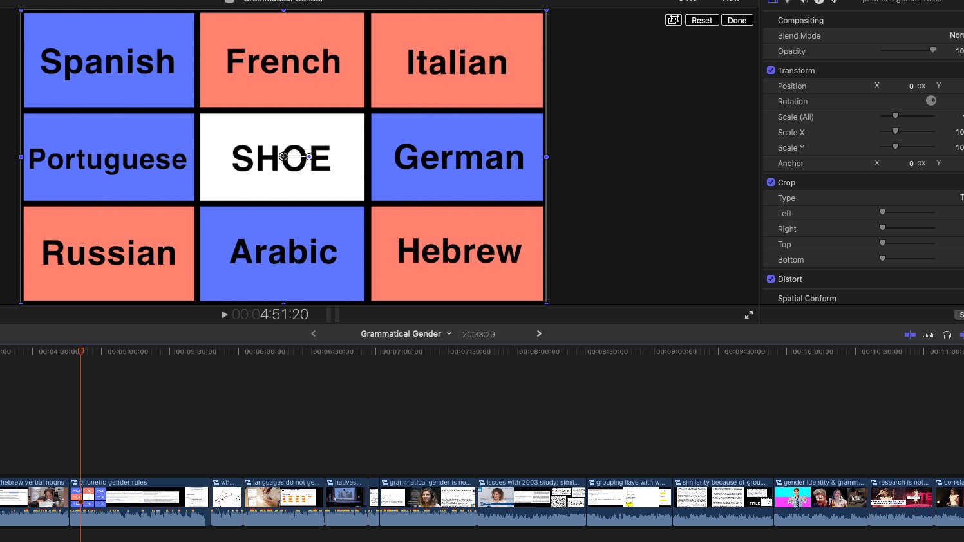The width and height of the screenshot is (964, 542).
Task: Click the Spatial Conform section header
Action: tap(807, 298)
